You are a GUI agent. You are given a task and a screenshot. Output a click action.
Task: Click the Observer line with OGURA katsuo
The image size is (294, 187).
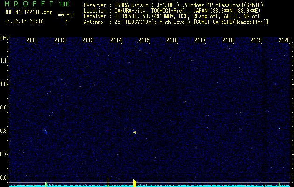tap(173, 5)
